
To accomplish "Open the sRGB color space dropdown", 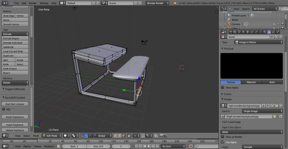I will click(x=252, y=132).
